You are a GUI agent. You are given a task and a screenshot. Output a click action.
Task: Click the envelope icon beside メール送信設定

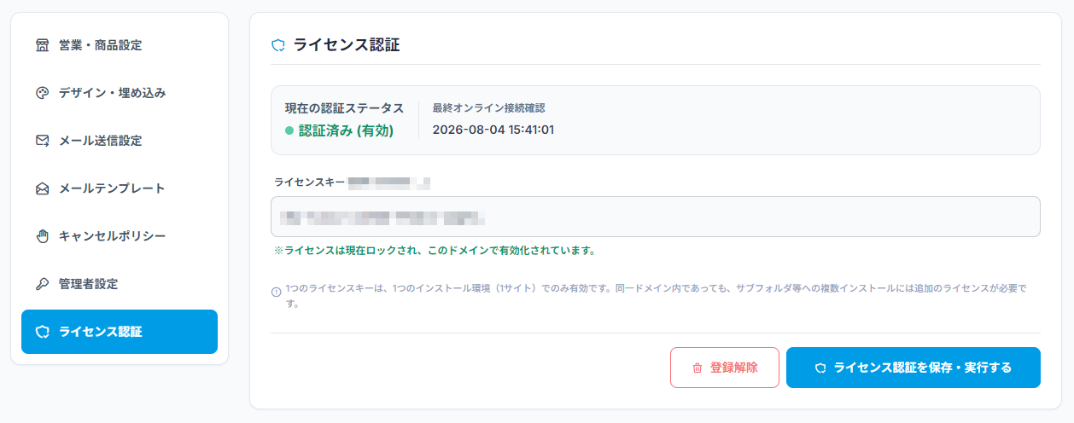[43, 141]
